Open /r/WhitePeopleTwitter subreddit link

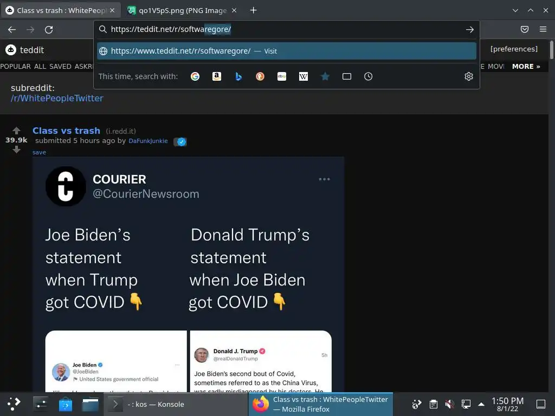pyautogui.click(x=57, y=99)
